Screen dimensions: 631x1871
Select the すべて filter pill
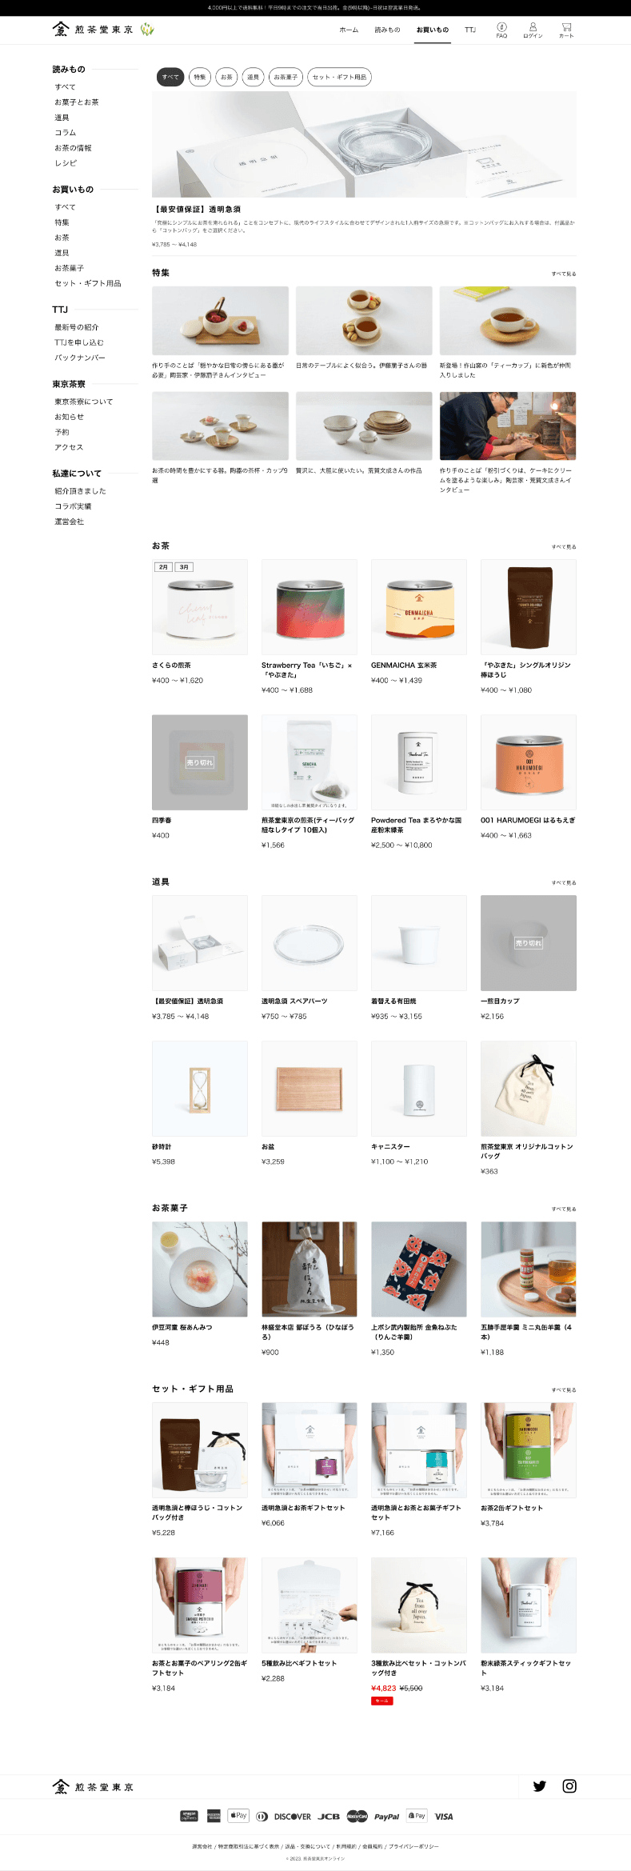tap(170, 77)
